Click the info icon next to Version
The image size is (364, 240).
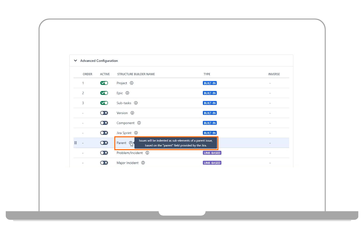(132, 113)
